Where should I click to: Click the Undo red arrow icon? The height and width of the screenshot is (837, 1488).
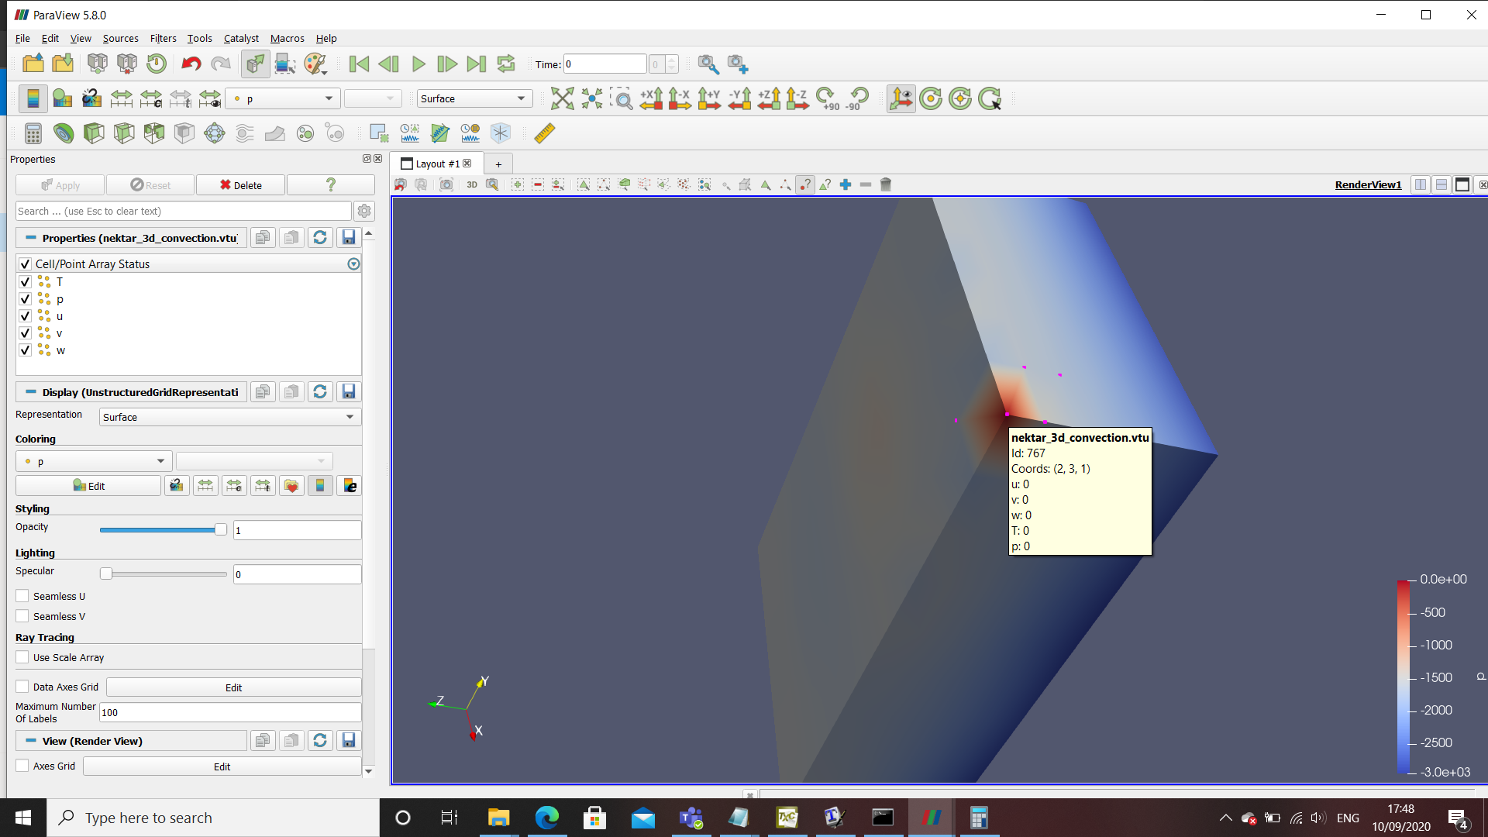[191, 64]
